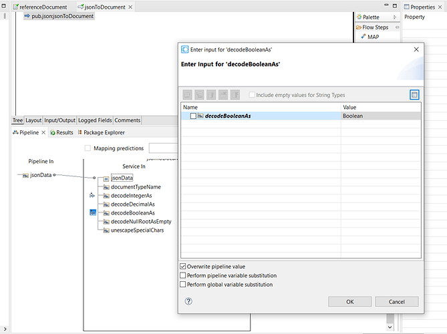Close the 'Enter input for decodeBooleanAs' dialog

(x=416, y=49)
